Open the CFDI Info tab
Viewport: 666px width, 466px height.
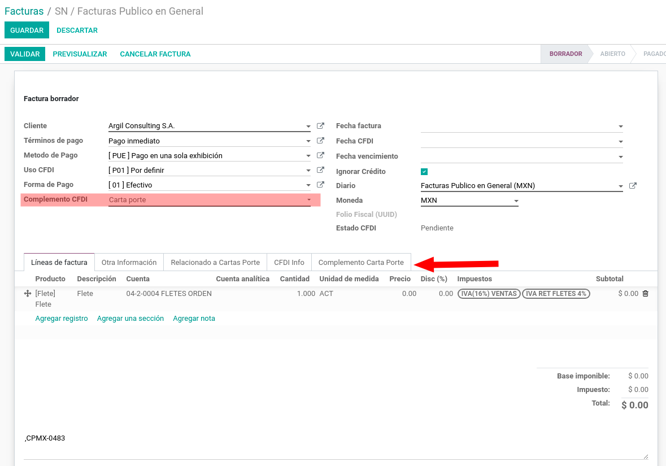click(289, 262)
